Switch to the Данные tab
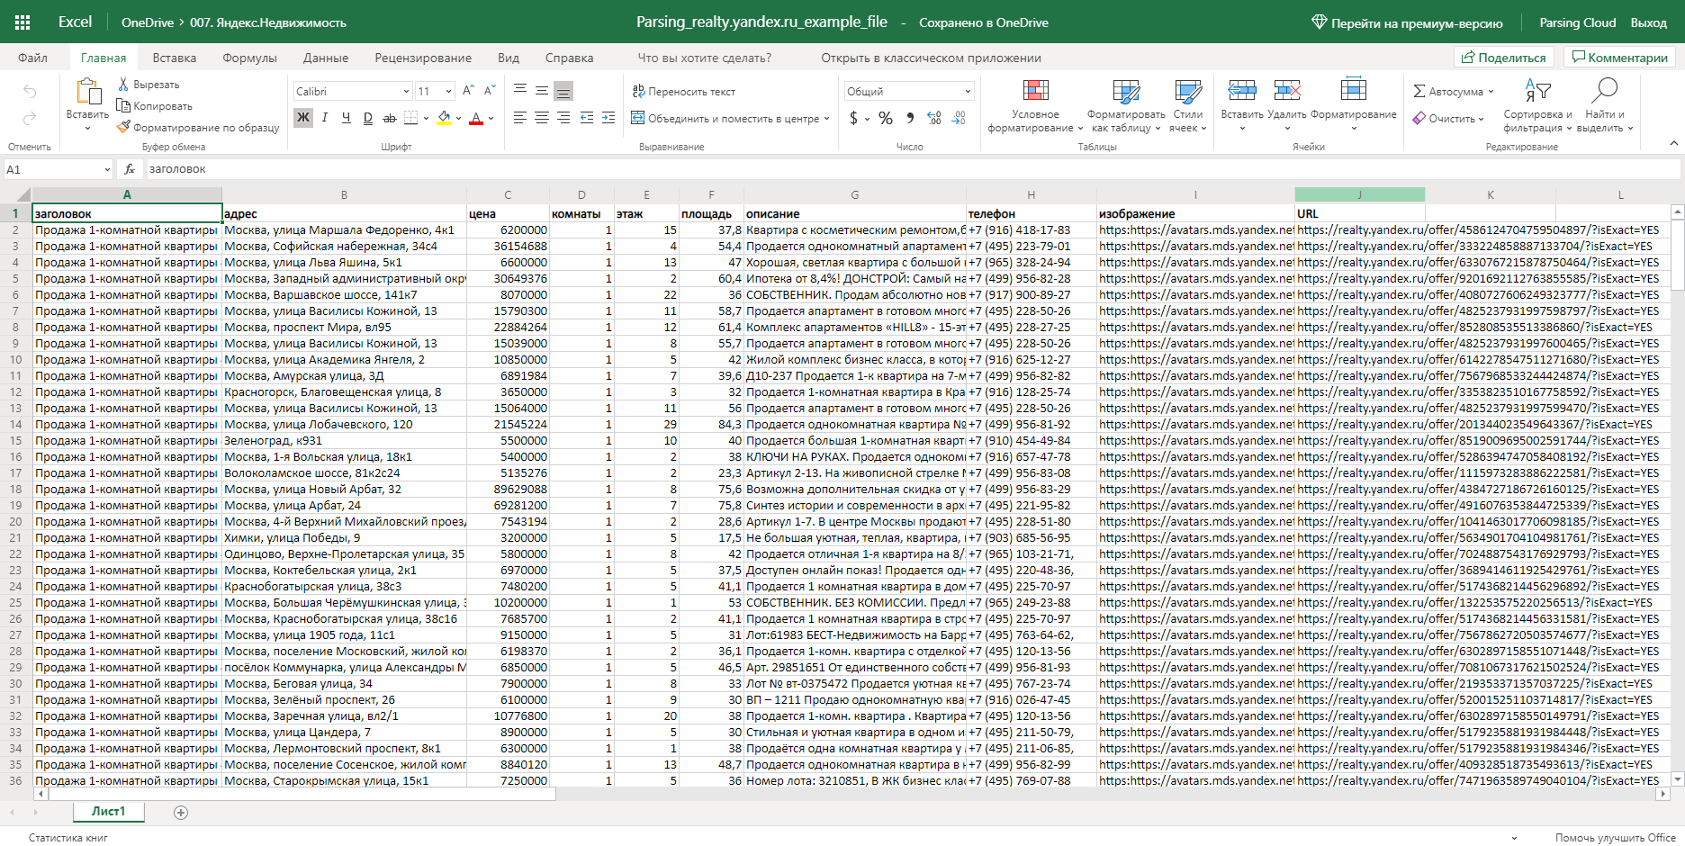This screenshot has height=846, width=1685. tap(326, 58)
